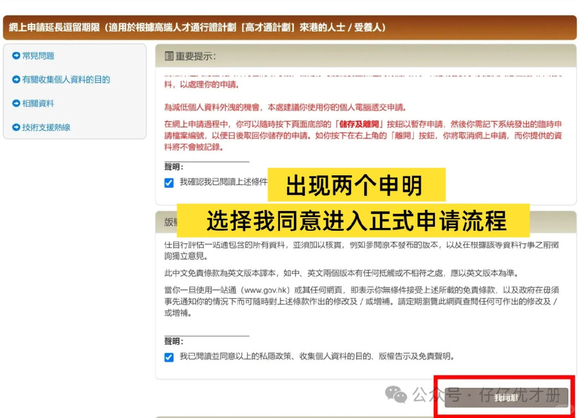The image size is (579, 418).
Task: Open the 相關資料 sidebar link
Action: click(x=38, y=104)
